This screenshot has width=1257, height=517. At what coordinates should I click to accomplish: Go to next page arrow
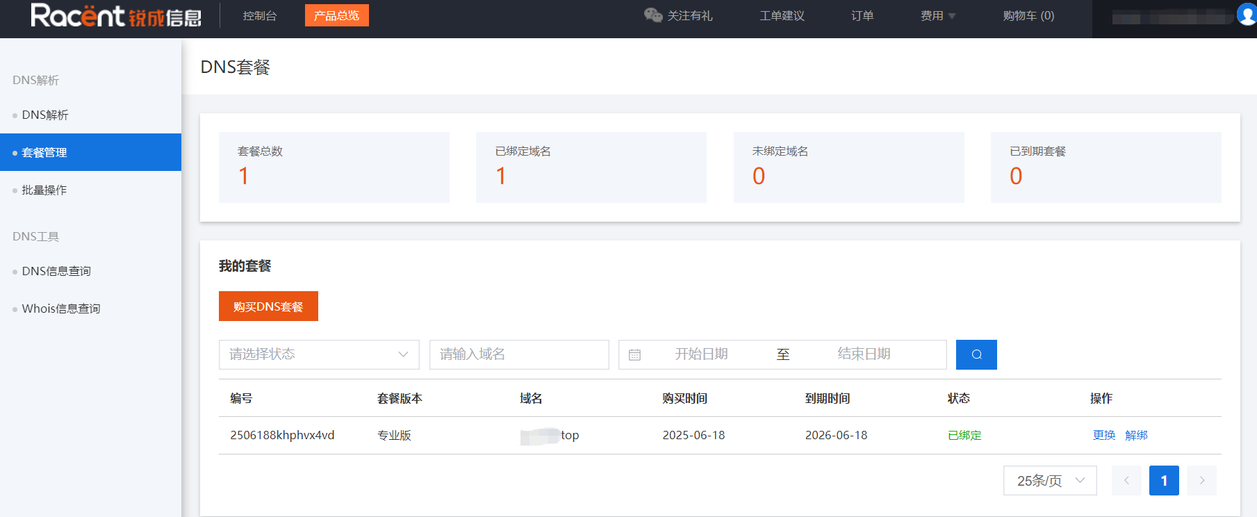[1201, 481]
